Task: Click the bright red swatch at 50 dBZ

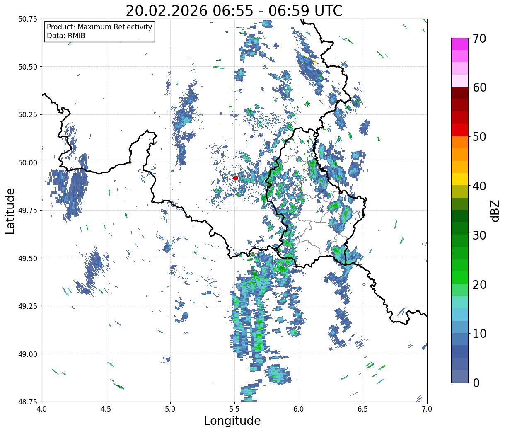Action: click(460, 130)
